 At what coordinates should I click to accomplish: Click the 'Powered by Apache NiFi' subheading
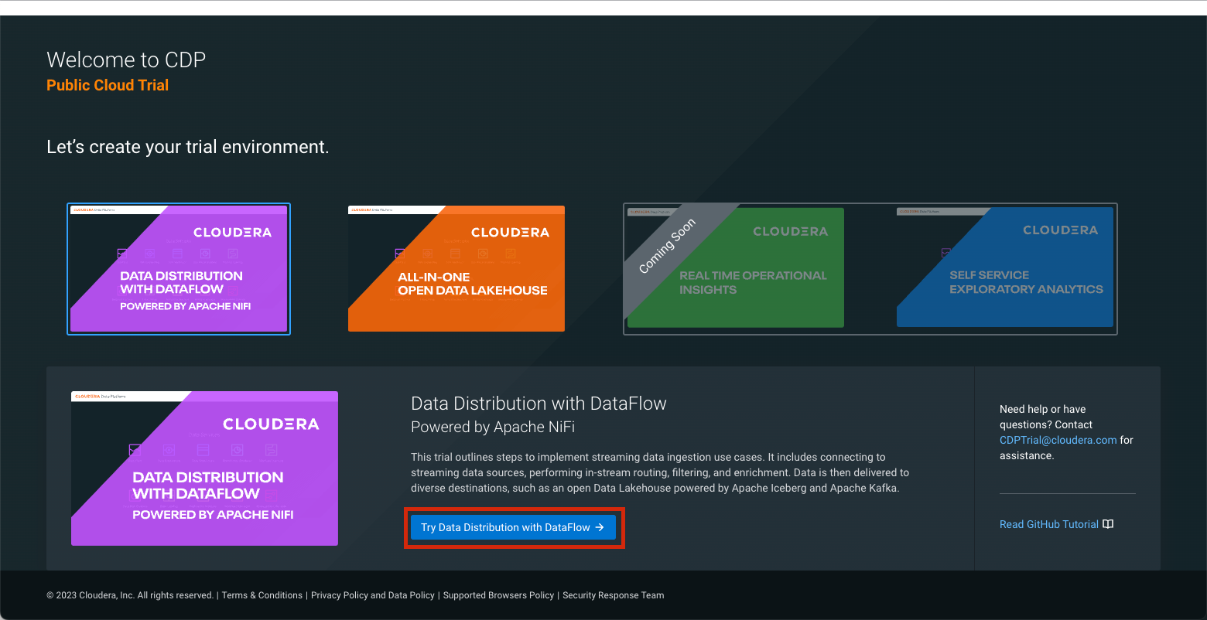point(493,427)
